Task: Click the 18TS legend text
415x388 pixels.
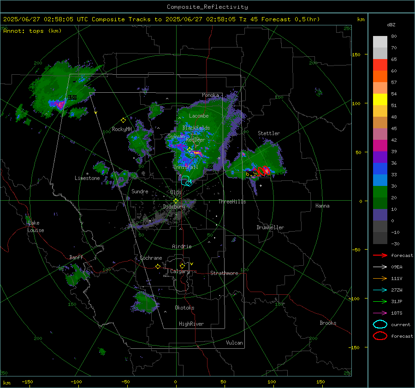Action: coord(397,313)
